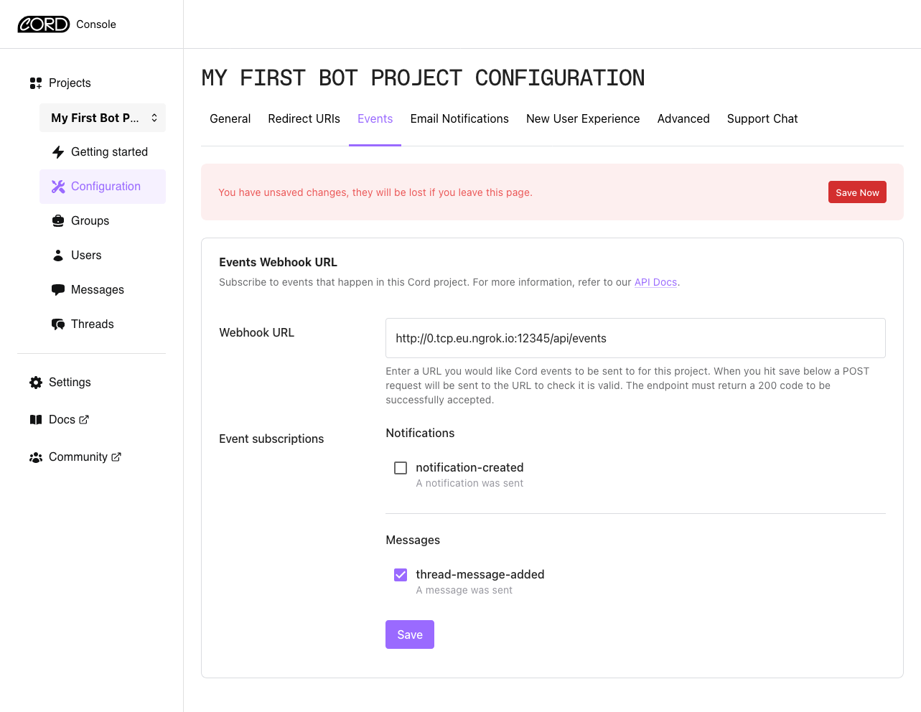Click external link icon next to Community
Screen dimensions: 921x712
point(116,456)
